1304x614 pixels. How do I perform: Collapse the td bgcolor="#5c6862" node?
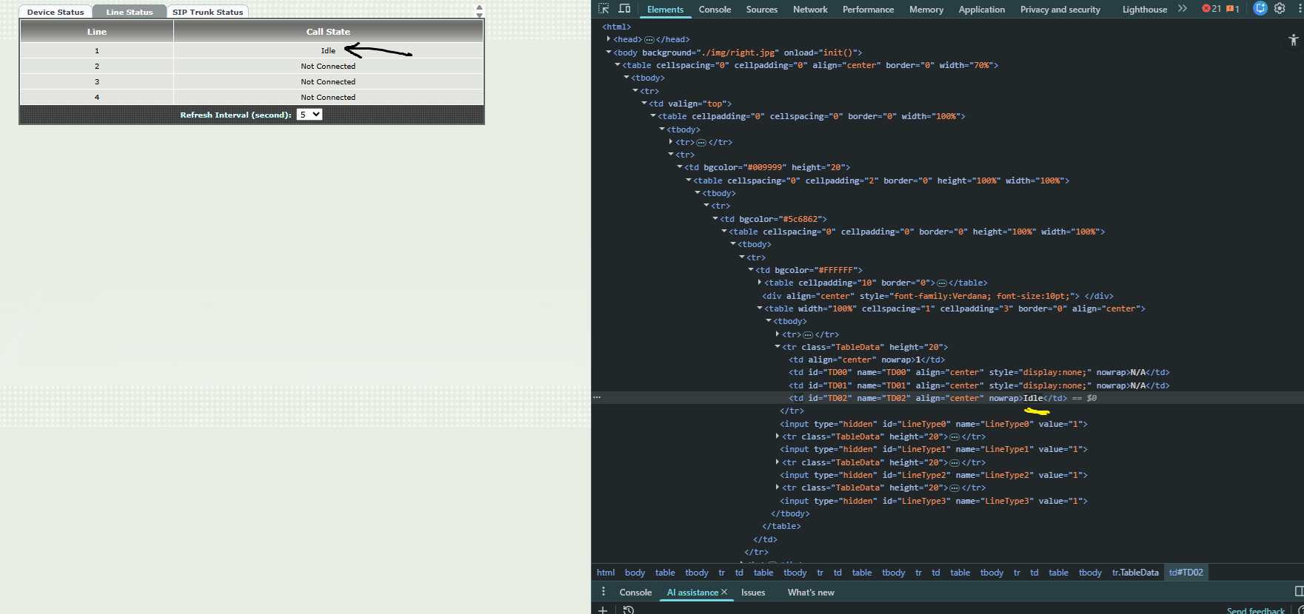(715, 219)
